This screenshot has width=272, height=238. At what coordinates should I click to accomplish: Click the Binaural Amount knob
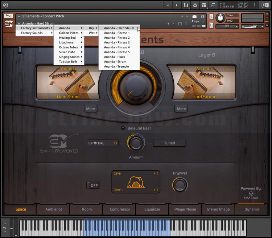[136, 143]
